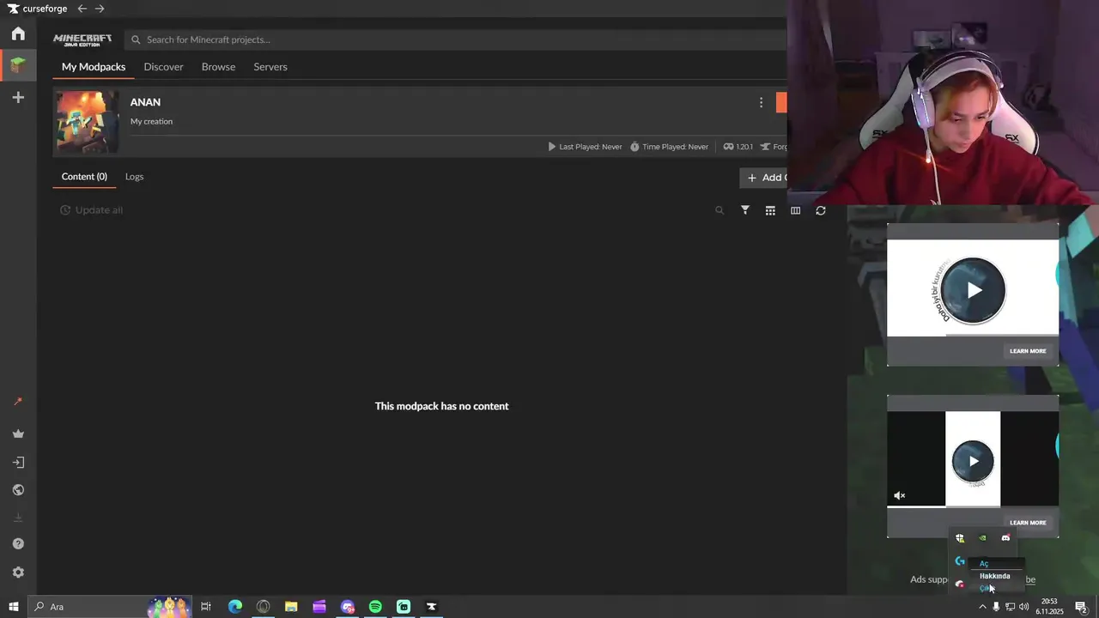Click Last Played: Never label

pyautogui.click(x=585, y=147)
